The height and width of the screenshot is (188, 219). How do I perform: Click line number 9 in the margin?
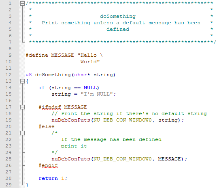10,55
